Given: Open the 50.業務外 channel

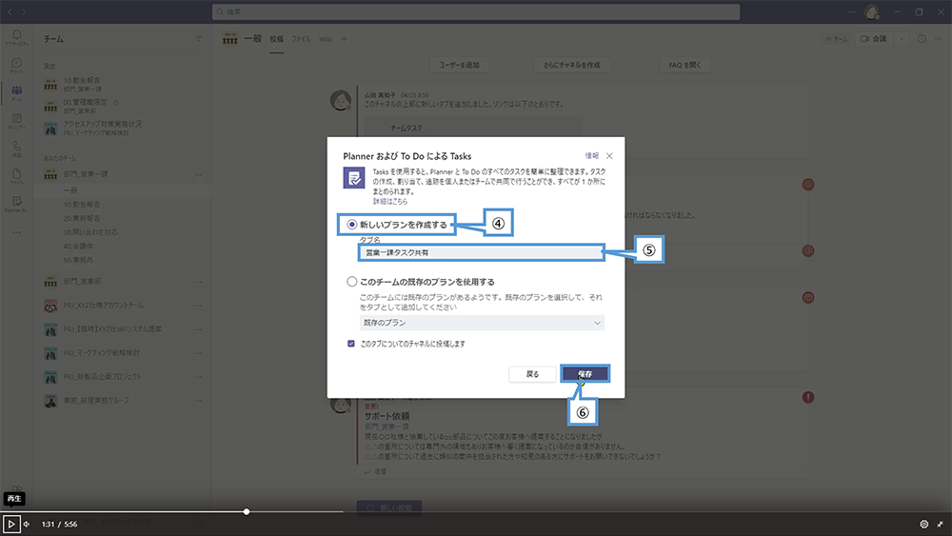Looking at the screenshot, I should click(79, 260).
